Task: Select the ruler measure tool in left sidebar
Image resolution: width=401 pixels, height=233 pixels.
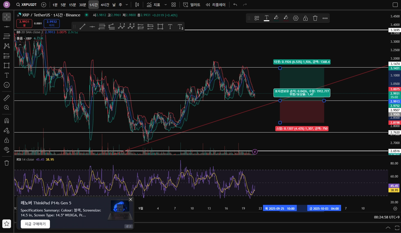Action: tap(7, 98)
